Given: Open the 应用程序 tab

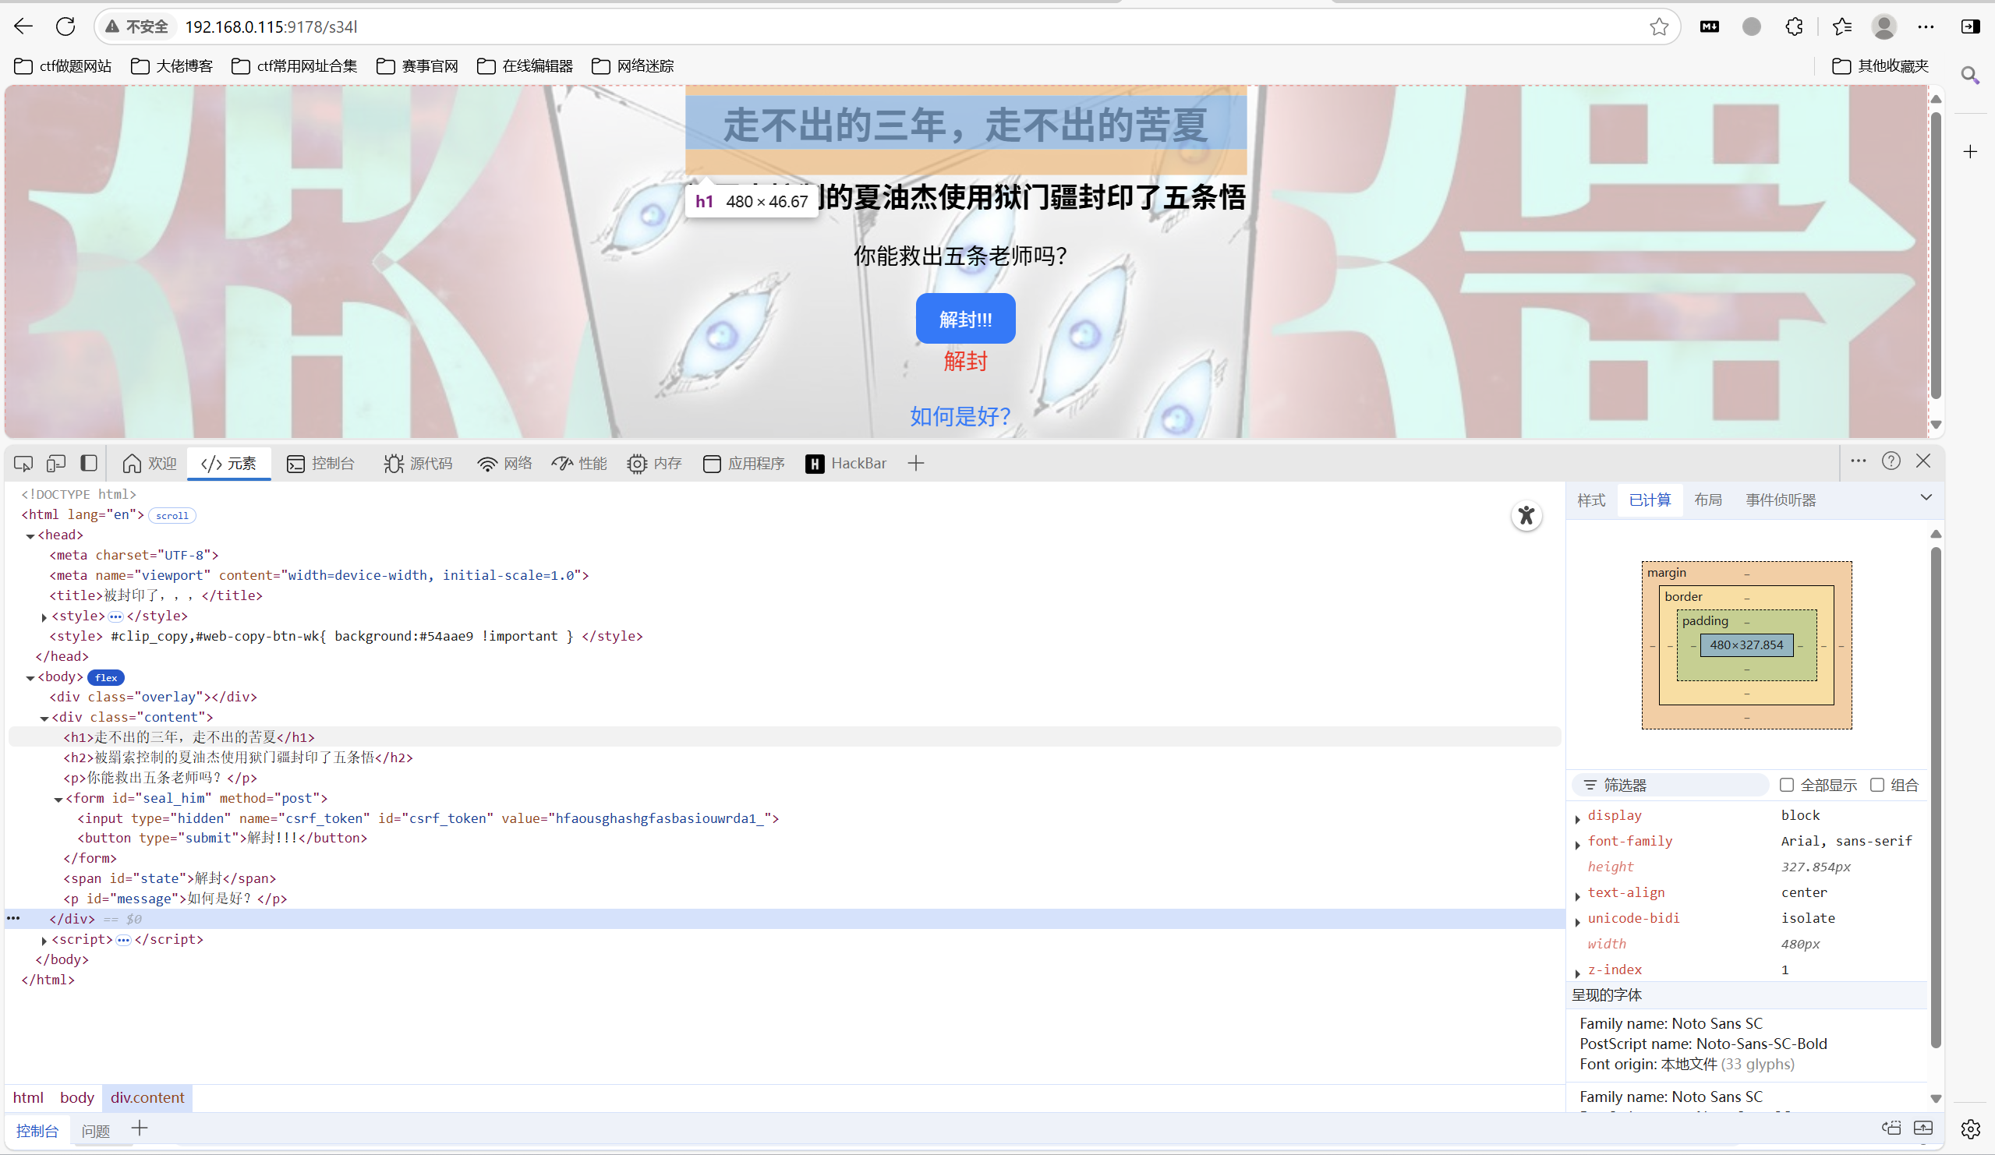Looking at the screenshot, I should coord(745,463).
